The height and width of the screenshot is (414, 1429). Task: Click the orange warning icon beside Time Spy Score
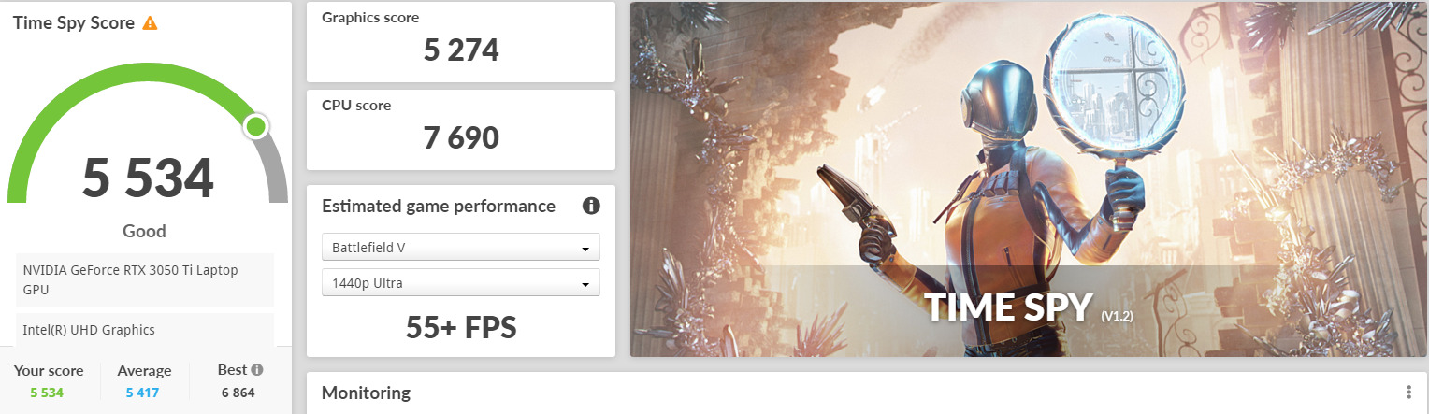150,23
